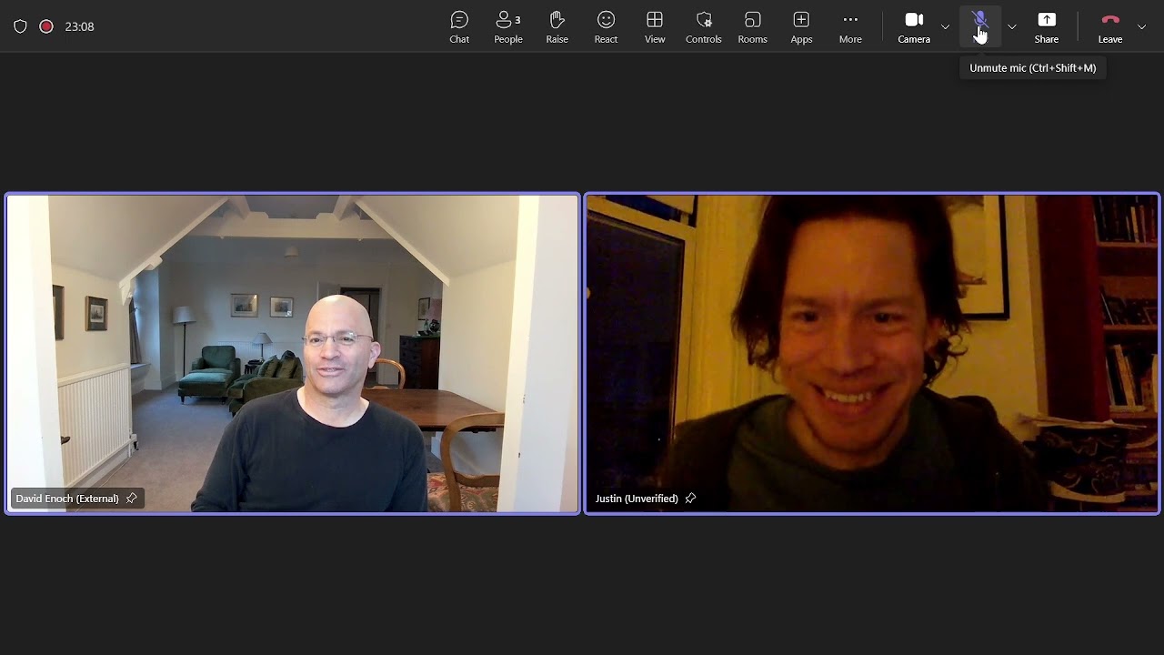Screen dimensions: 1164x655
Task: Expand the microphone options dropdown arrow
Action: coord(1011,26)
